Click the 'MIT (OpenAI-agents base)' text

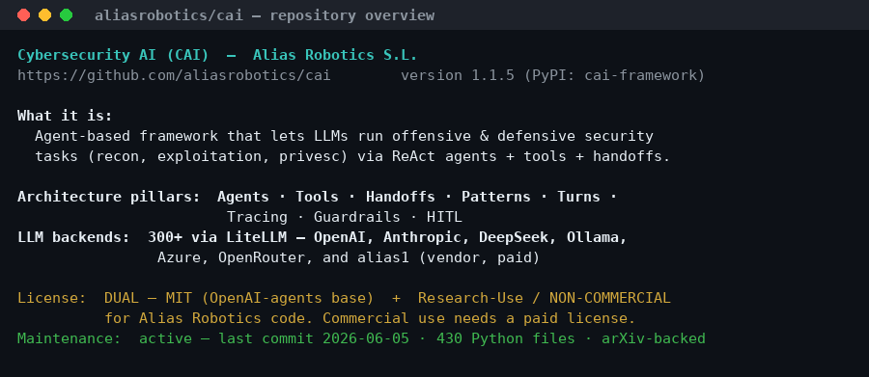269,298
